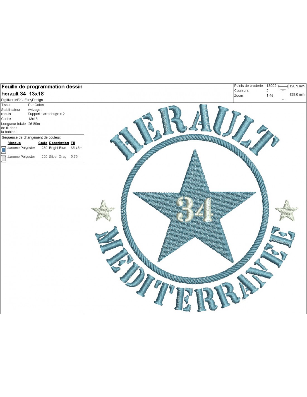Click the Zoom value 1.46

tap(270, 95)
